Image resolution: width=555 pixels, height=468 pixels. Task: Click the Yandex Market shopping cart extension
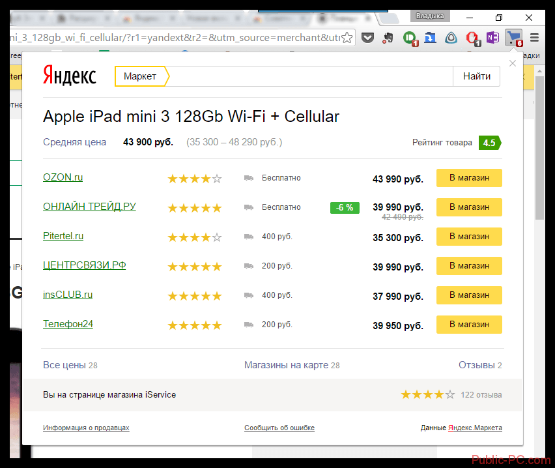[x=514, y=37]
